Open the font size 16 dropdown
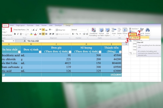 point(31,30)
